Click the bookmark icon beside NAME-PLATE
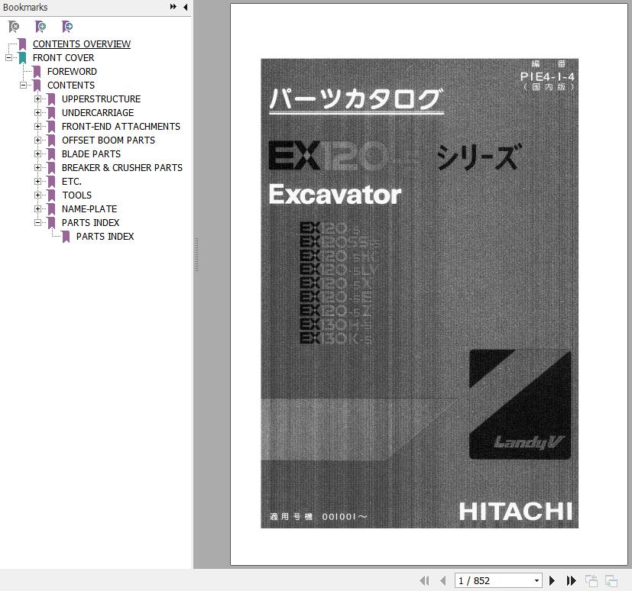This screenshot has height=591, width=632. tap(51, 208)
